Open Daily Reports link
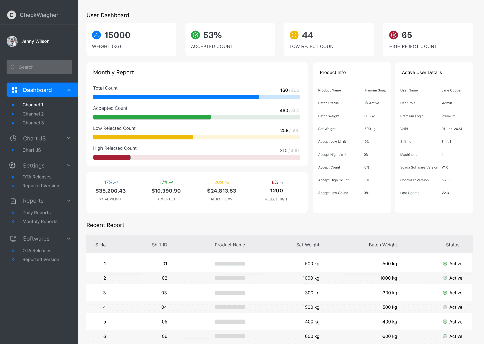484x344 pixels. 37,213
